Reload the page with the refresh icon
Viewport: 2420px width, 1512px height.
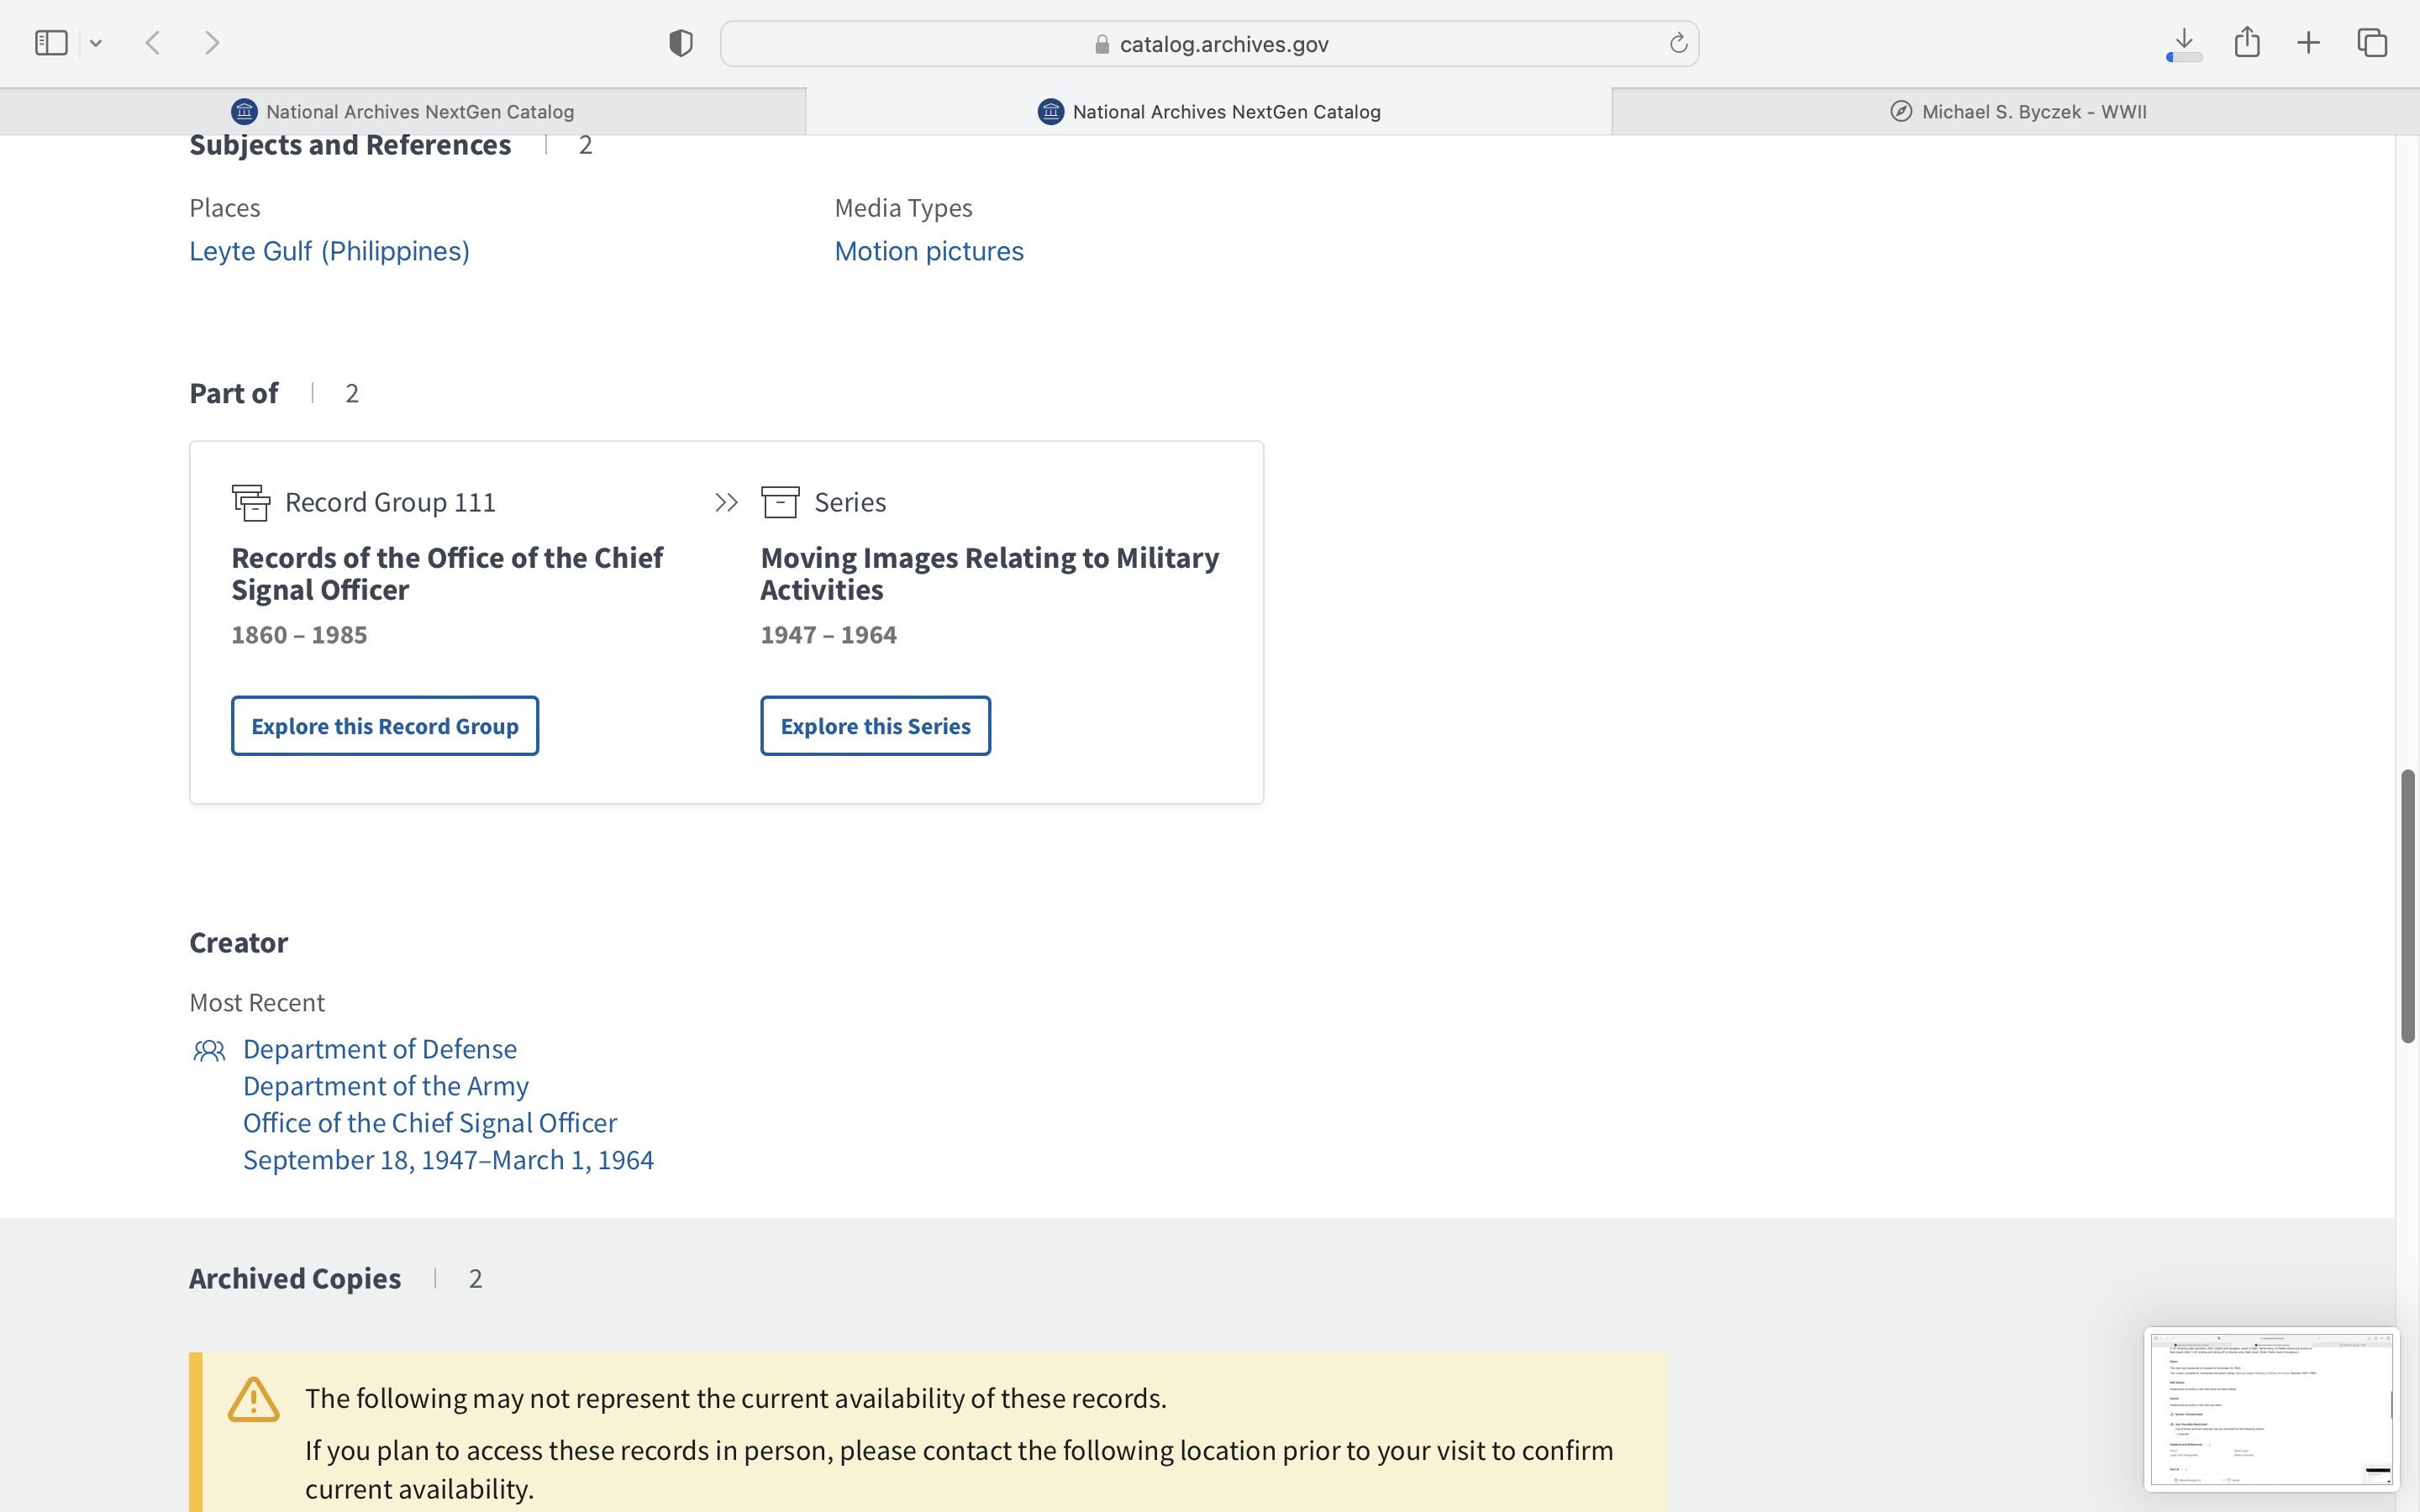[1678, 43]
